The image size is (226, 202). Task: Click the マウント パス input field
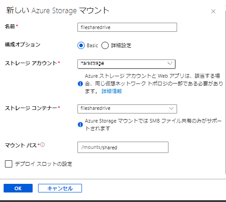[123, 147]
